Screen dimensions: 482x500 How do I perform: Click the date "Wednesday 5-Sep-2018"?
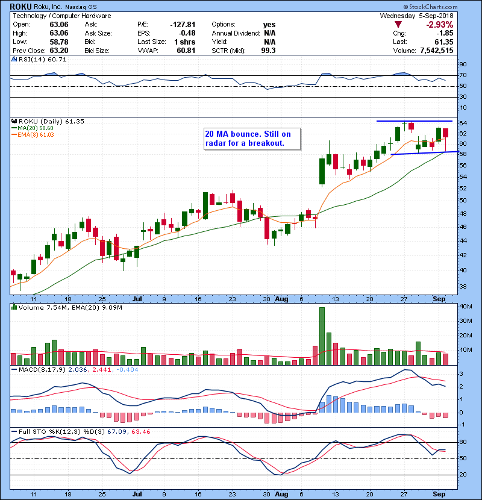click(416, 16)
